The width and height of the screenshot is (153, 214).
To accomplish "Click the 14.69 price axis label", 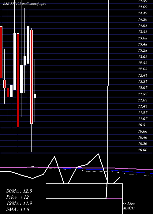I will [143, 7].
